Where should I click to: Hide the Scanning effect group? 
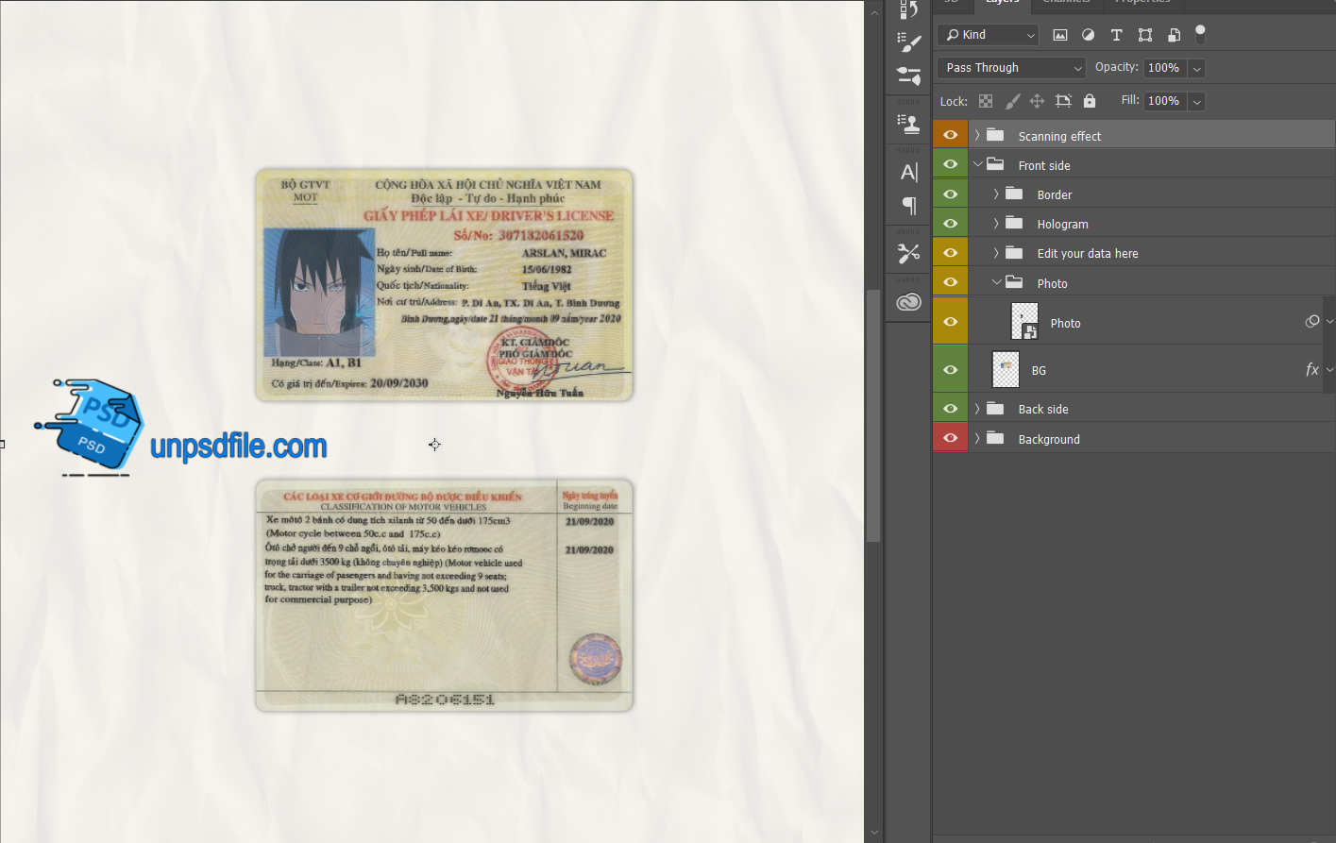pos(950,135)
